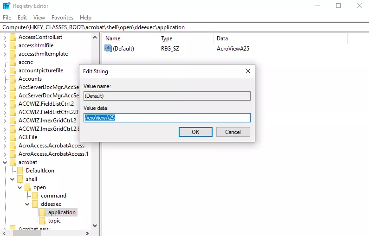Screen dimensions: 369x236
Task: Open the View menu
Action: 39,18
